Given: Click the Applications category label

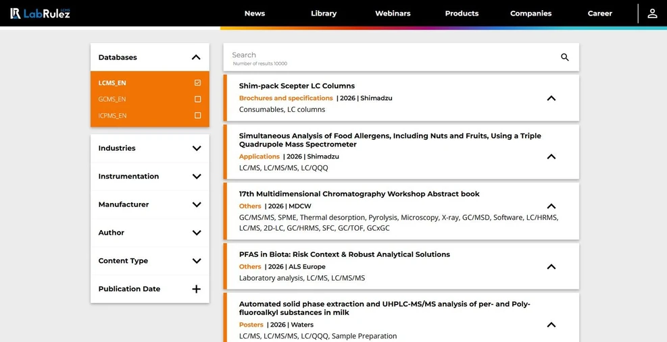Looking at the screenshot, I should click(x=260, y=156).
